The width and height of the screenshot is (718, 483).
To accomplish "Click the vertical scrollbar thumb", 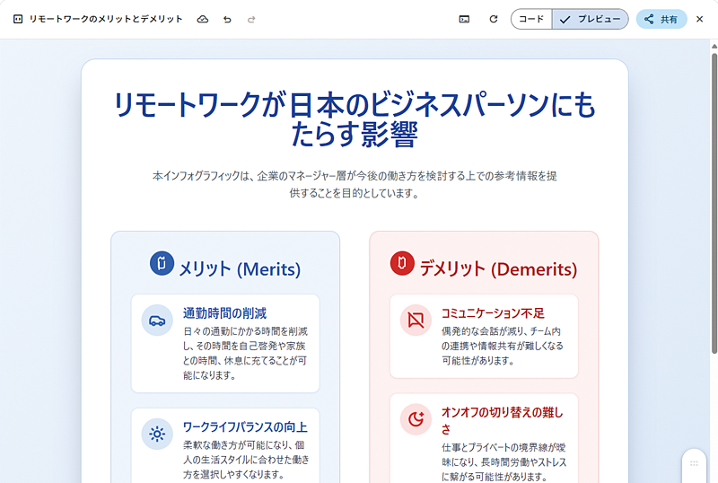I will tap(714, 204).
